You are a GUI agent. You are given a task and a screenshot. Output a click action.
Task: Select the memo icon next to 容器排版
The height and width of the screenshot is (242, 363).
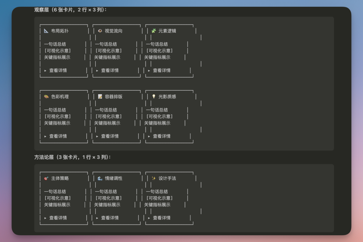100,97
